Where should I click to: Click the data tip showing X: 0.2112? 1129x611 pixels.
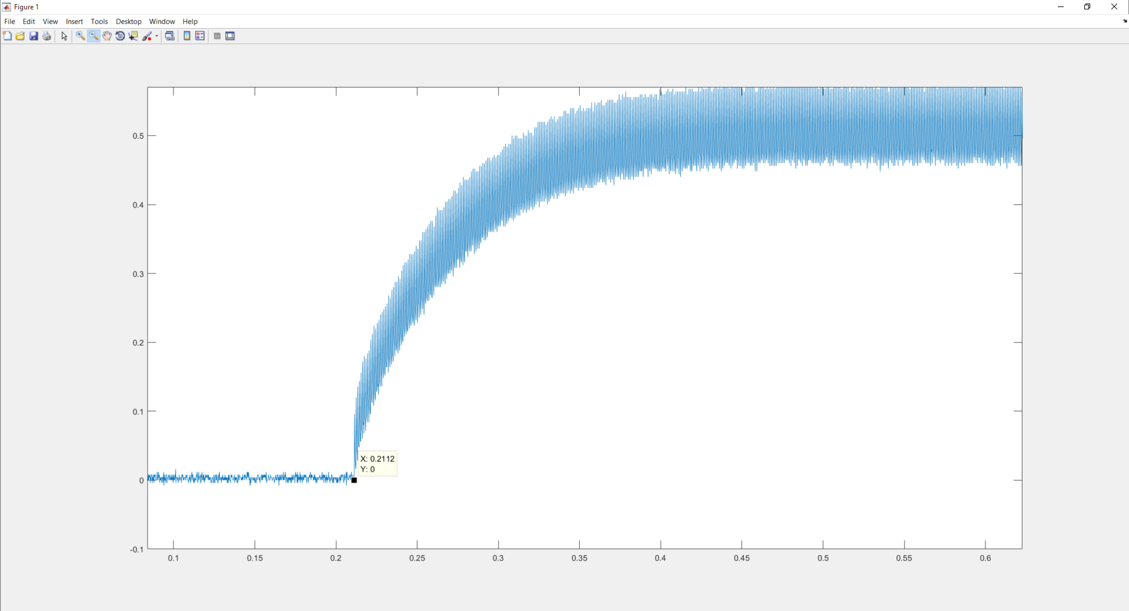click(x=378, y=464)
